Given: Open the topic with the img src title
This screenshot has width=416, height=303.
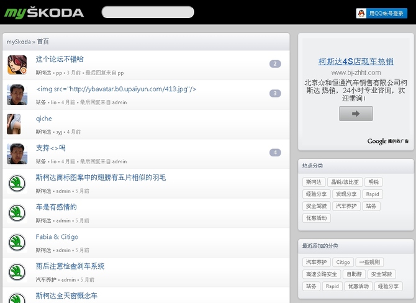Looking at the screenshot, I should tap(116, 89).
